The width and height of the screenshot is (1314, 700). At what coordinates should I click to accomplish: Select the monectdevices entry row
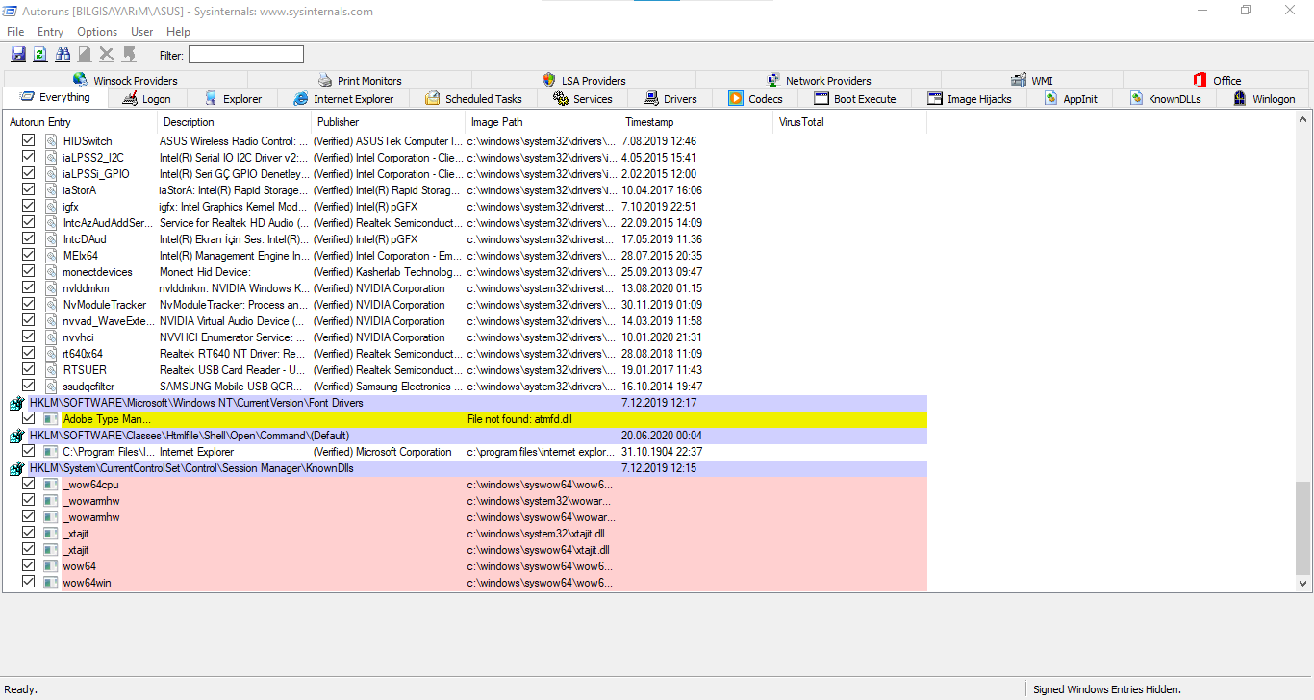tap(466, 272)
